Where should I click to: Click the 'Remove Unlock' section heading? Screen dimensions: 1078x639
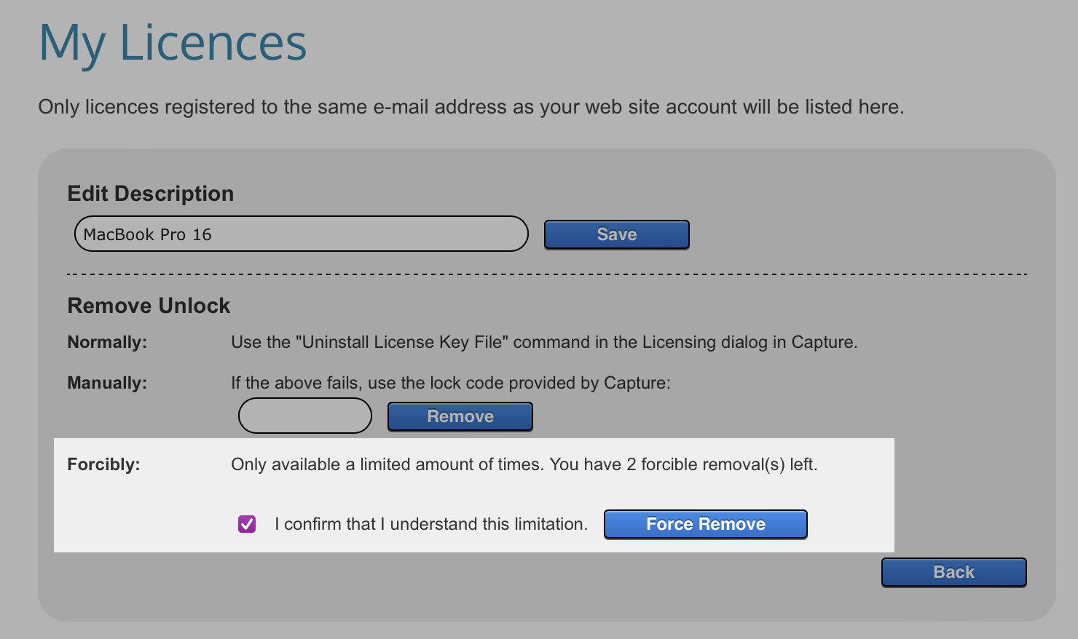[149, 306]
